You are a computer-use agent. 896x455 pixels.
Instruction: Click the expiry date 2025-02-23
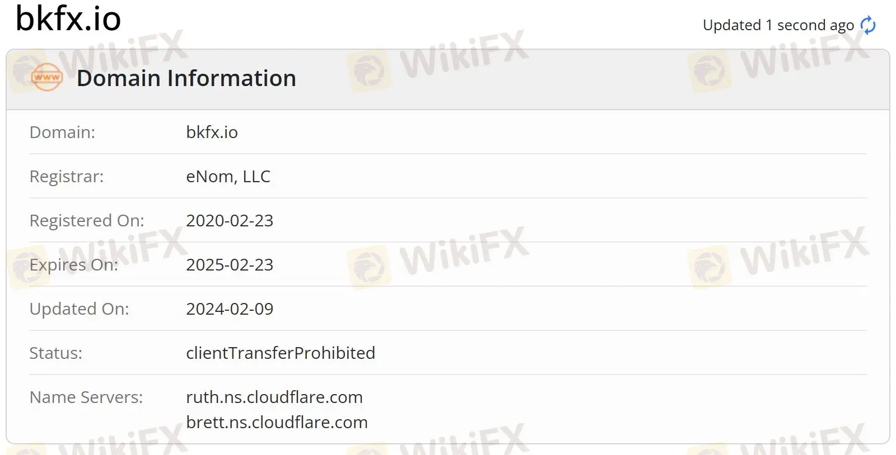point(230,265)
